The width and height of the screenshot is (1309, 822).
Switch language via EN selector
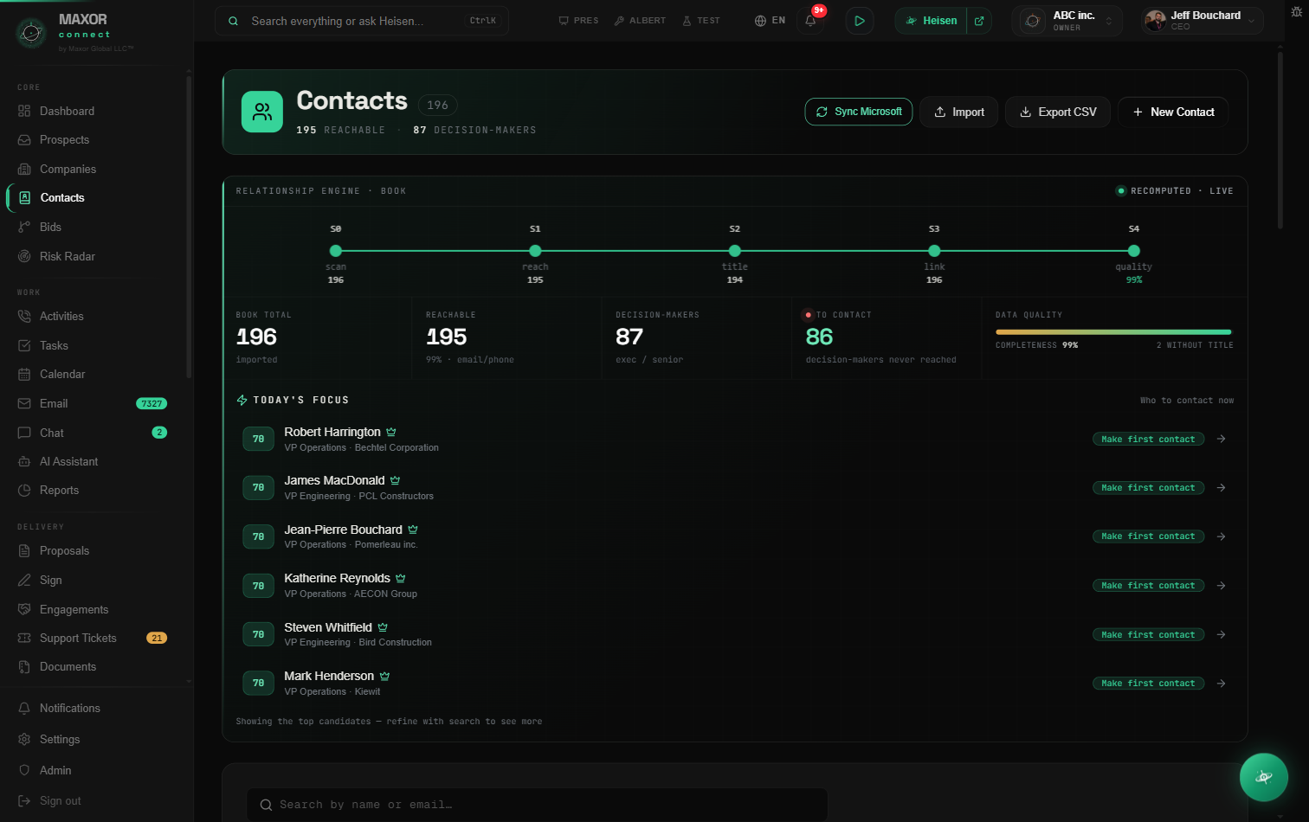point(770,21)
